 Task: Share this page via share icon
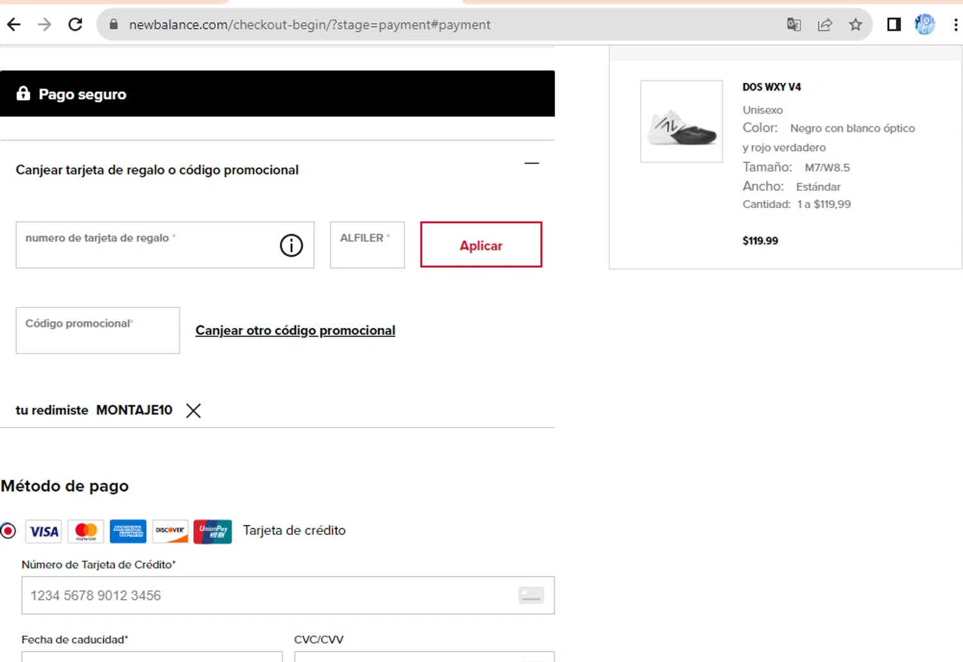[825, 24]
